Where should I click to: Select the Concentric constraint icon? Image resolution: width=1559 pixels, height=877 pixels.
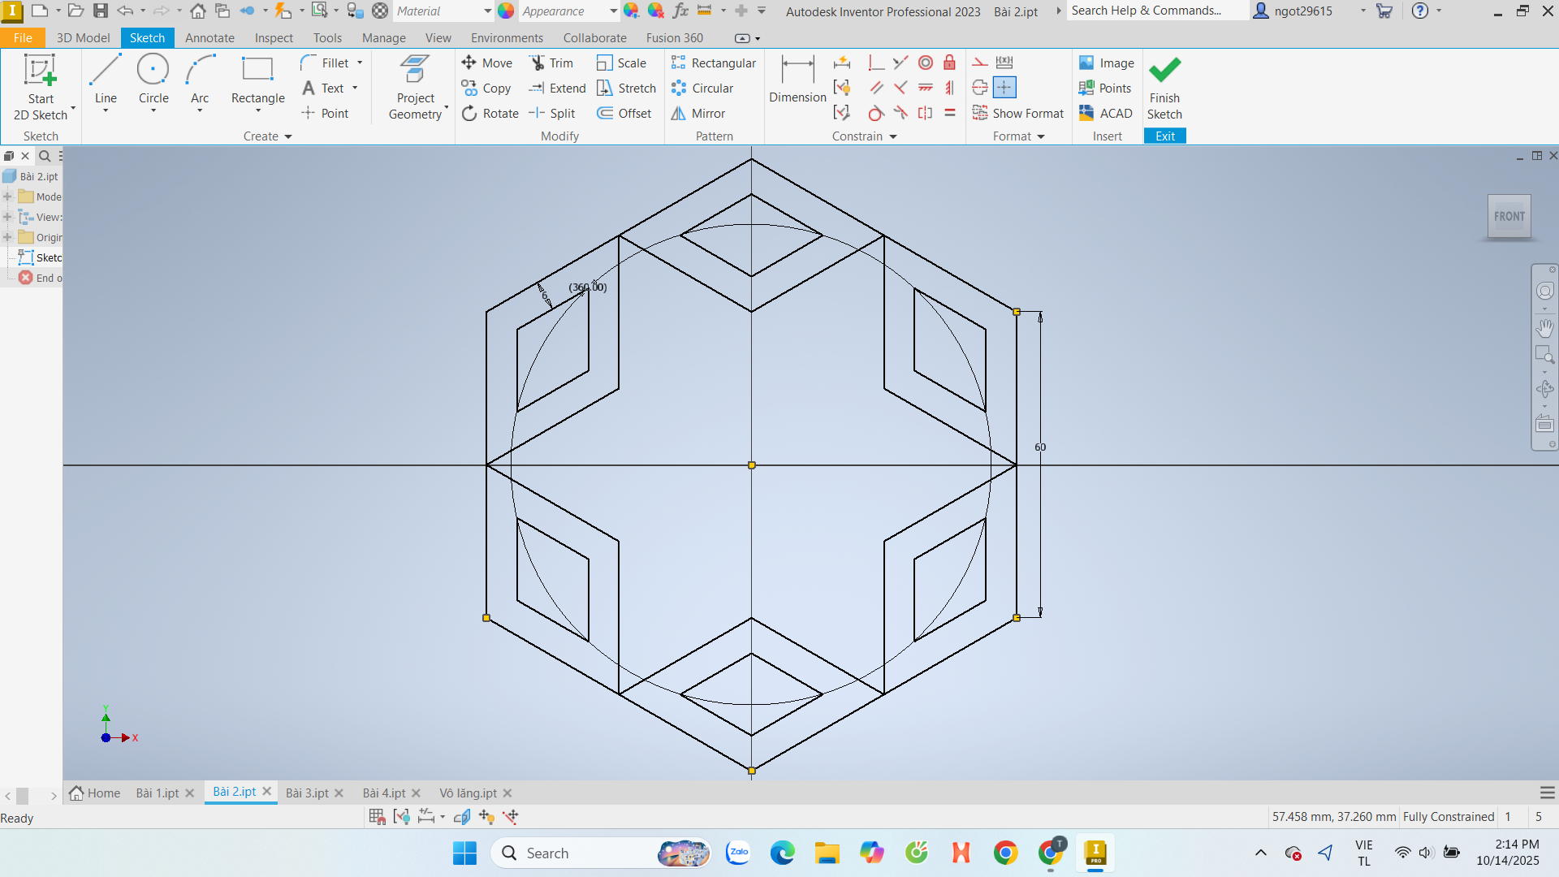point(926,63)
